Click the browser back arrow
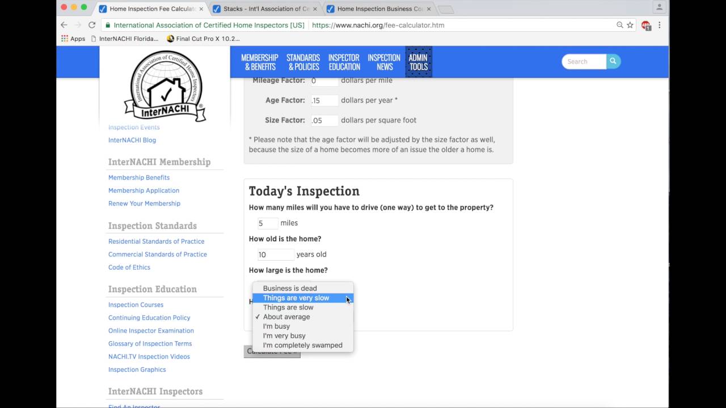 (64, 25)
